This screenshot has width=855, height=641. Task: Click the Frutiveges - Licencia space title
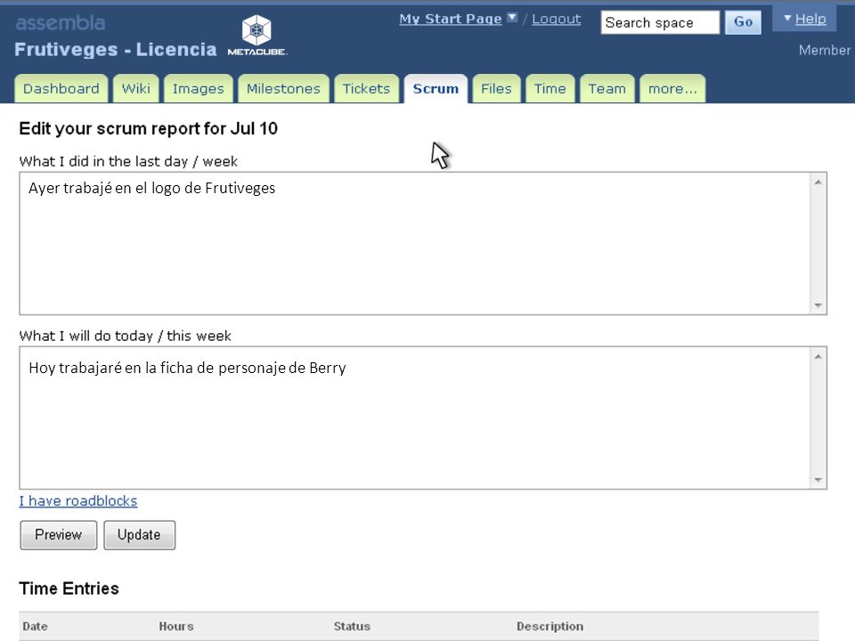click(x=116, y=50)
